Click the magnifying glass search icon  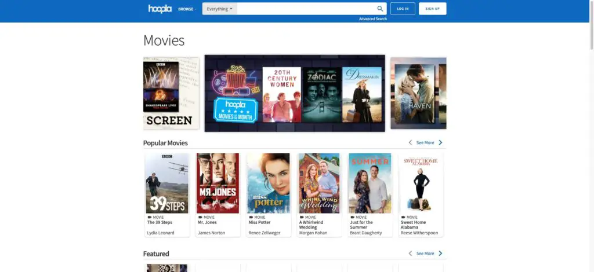380,9
